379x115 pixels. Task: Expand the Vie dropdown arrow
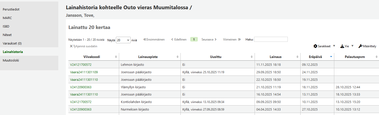(x=352, y=46)
